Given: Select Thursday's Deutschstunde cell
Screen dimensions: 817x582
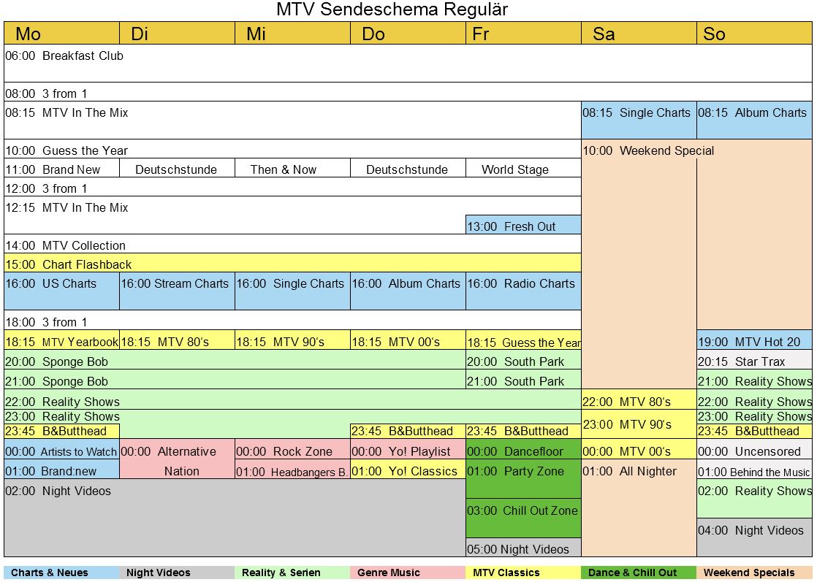Looking at the screenshot, I should coord(408,168).
